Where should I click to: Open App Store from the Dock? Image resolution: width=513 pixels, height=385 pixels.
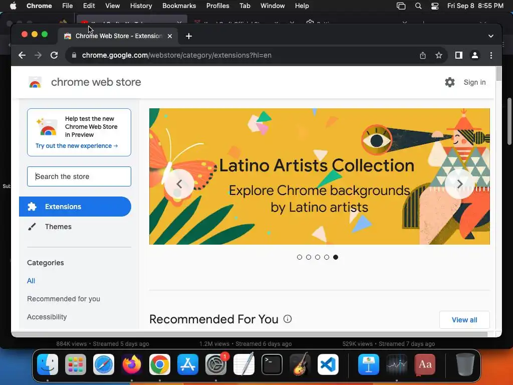pos(188,364)
